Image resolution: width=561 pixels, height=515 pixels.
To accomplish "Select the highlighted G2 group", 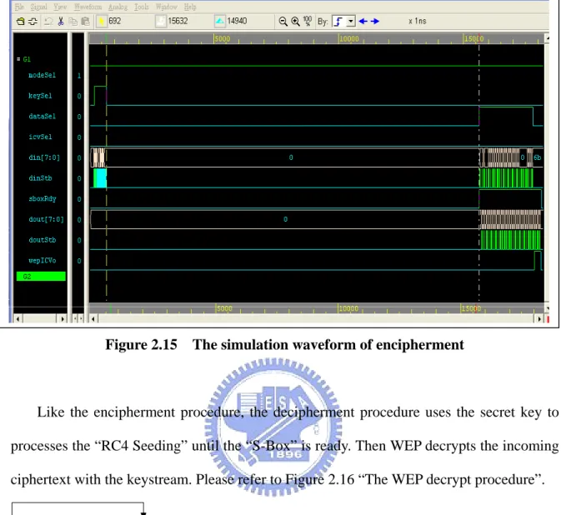I will click(x=41, y=277).
